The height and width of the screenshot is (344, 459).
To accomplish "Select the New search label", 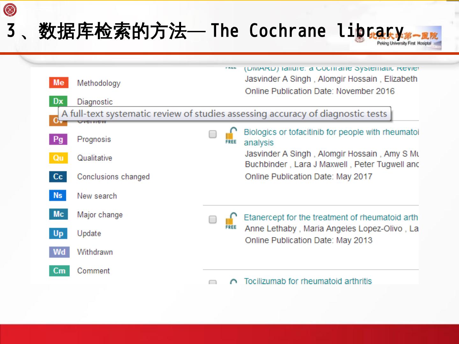I will click(97, 196).
